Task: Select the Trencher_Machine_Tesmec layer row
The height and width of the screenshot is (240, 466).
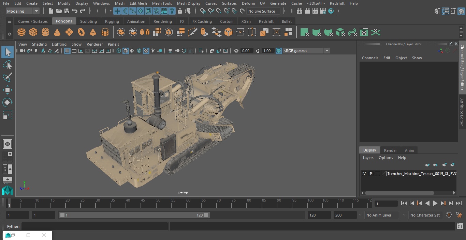Action: (409, 174)
